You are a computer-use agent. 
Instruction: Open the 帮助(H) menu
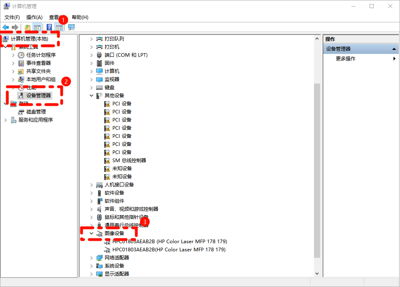tap(80, 17)
